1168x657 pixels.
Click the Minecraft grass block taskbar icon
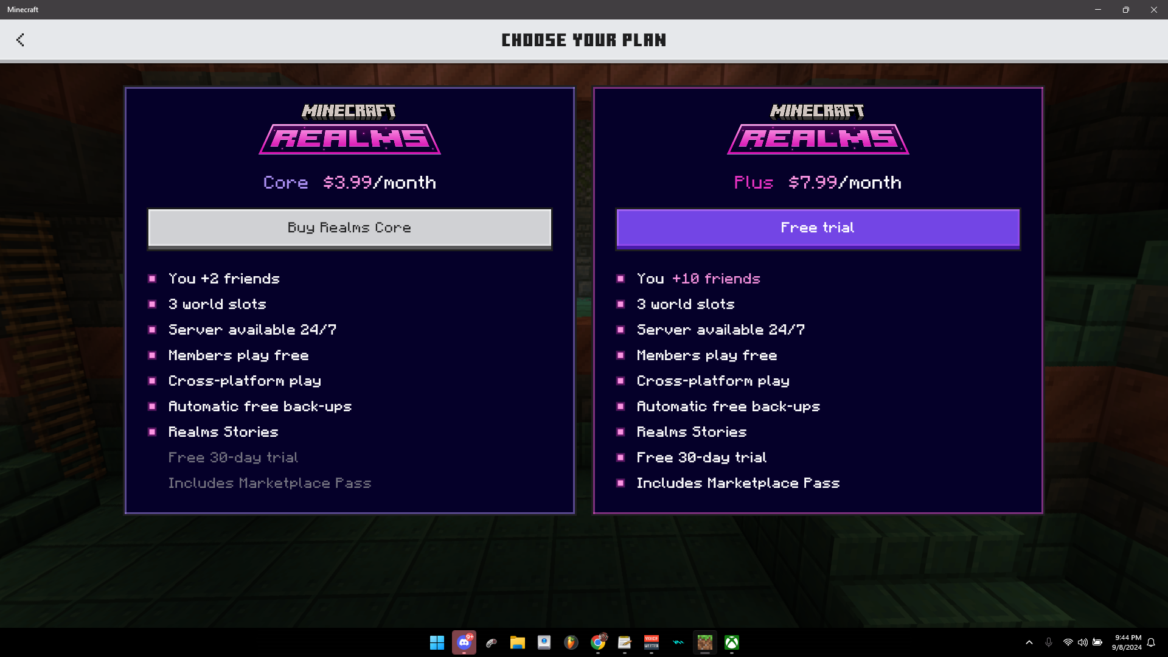tap(704, 642)
